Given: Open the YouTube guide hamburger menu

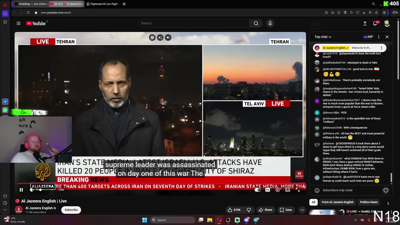Looking at the screenshot, I should click(x=18, y=23).
